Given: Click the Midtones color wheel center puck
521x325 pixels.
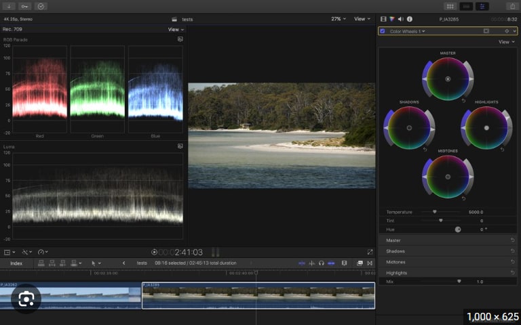Looking at the screenshot, I should point(448,177).
